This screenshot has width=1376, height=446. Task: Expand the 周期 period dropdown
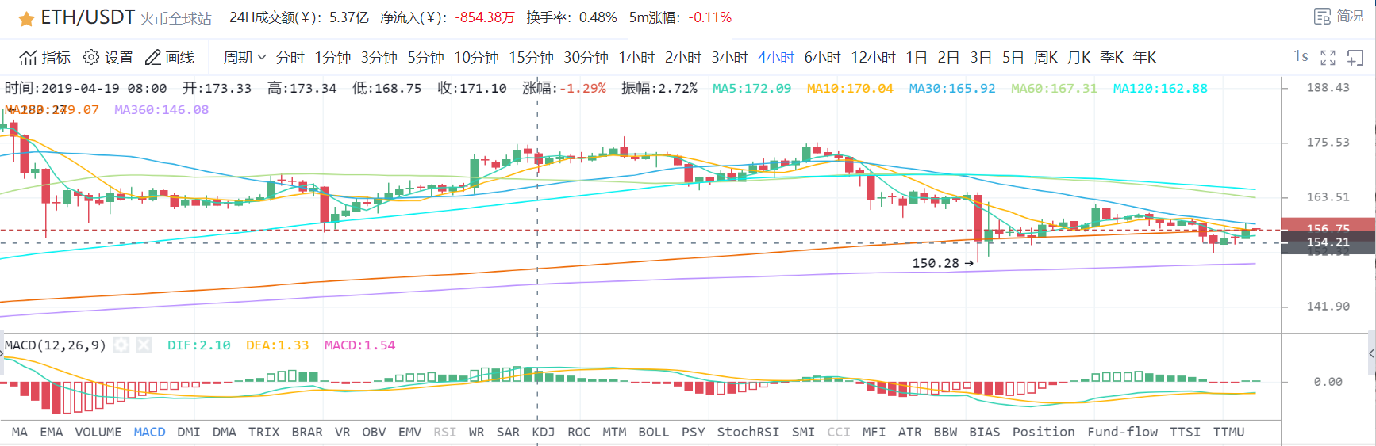pos(244,58)
